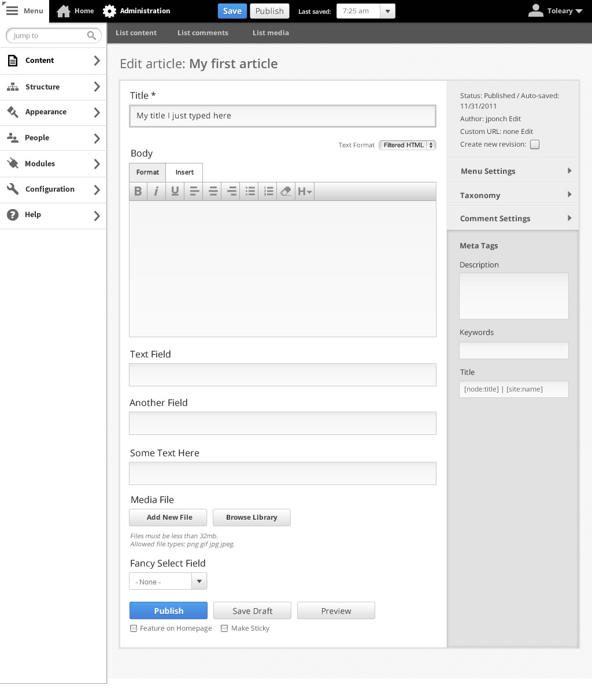
Task: Switch to the Insert tab
Action: pyautogui.click(x=184, y=172)
